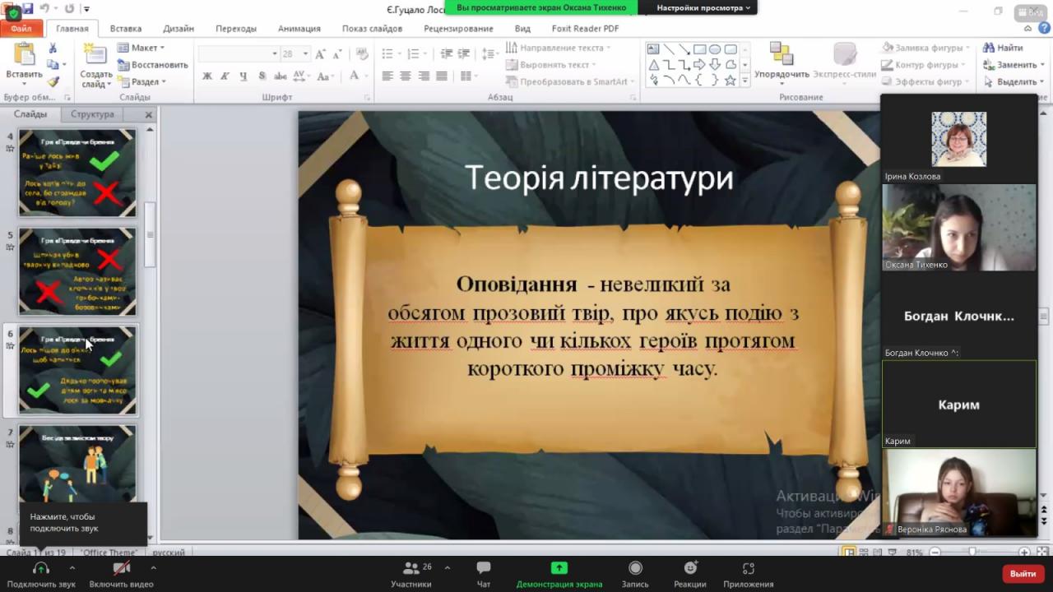The width and height of the screenshot is (1053, 592).
Task: Open the Макет layout dropdown
Action: point(141,48)
